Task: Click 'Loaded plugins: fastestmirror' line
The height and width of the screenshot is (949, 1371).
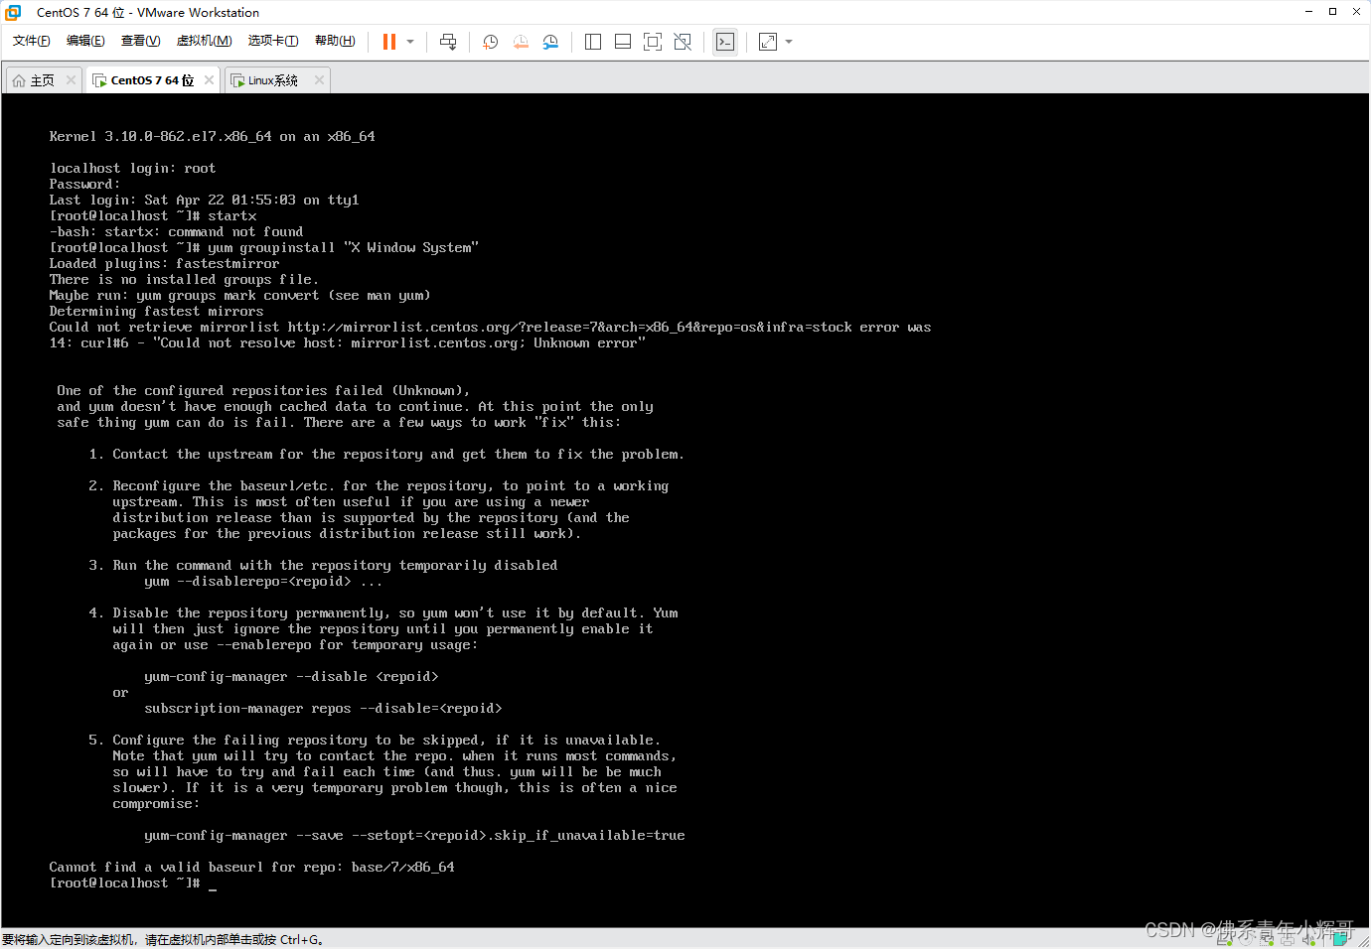Action: 164,264
